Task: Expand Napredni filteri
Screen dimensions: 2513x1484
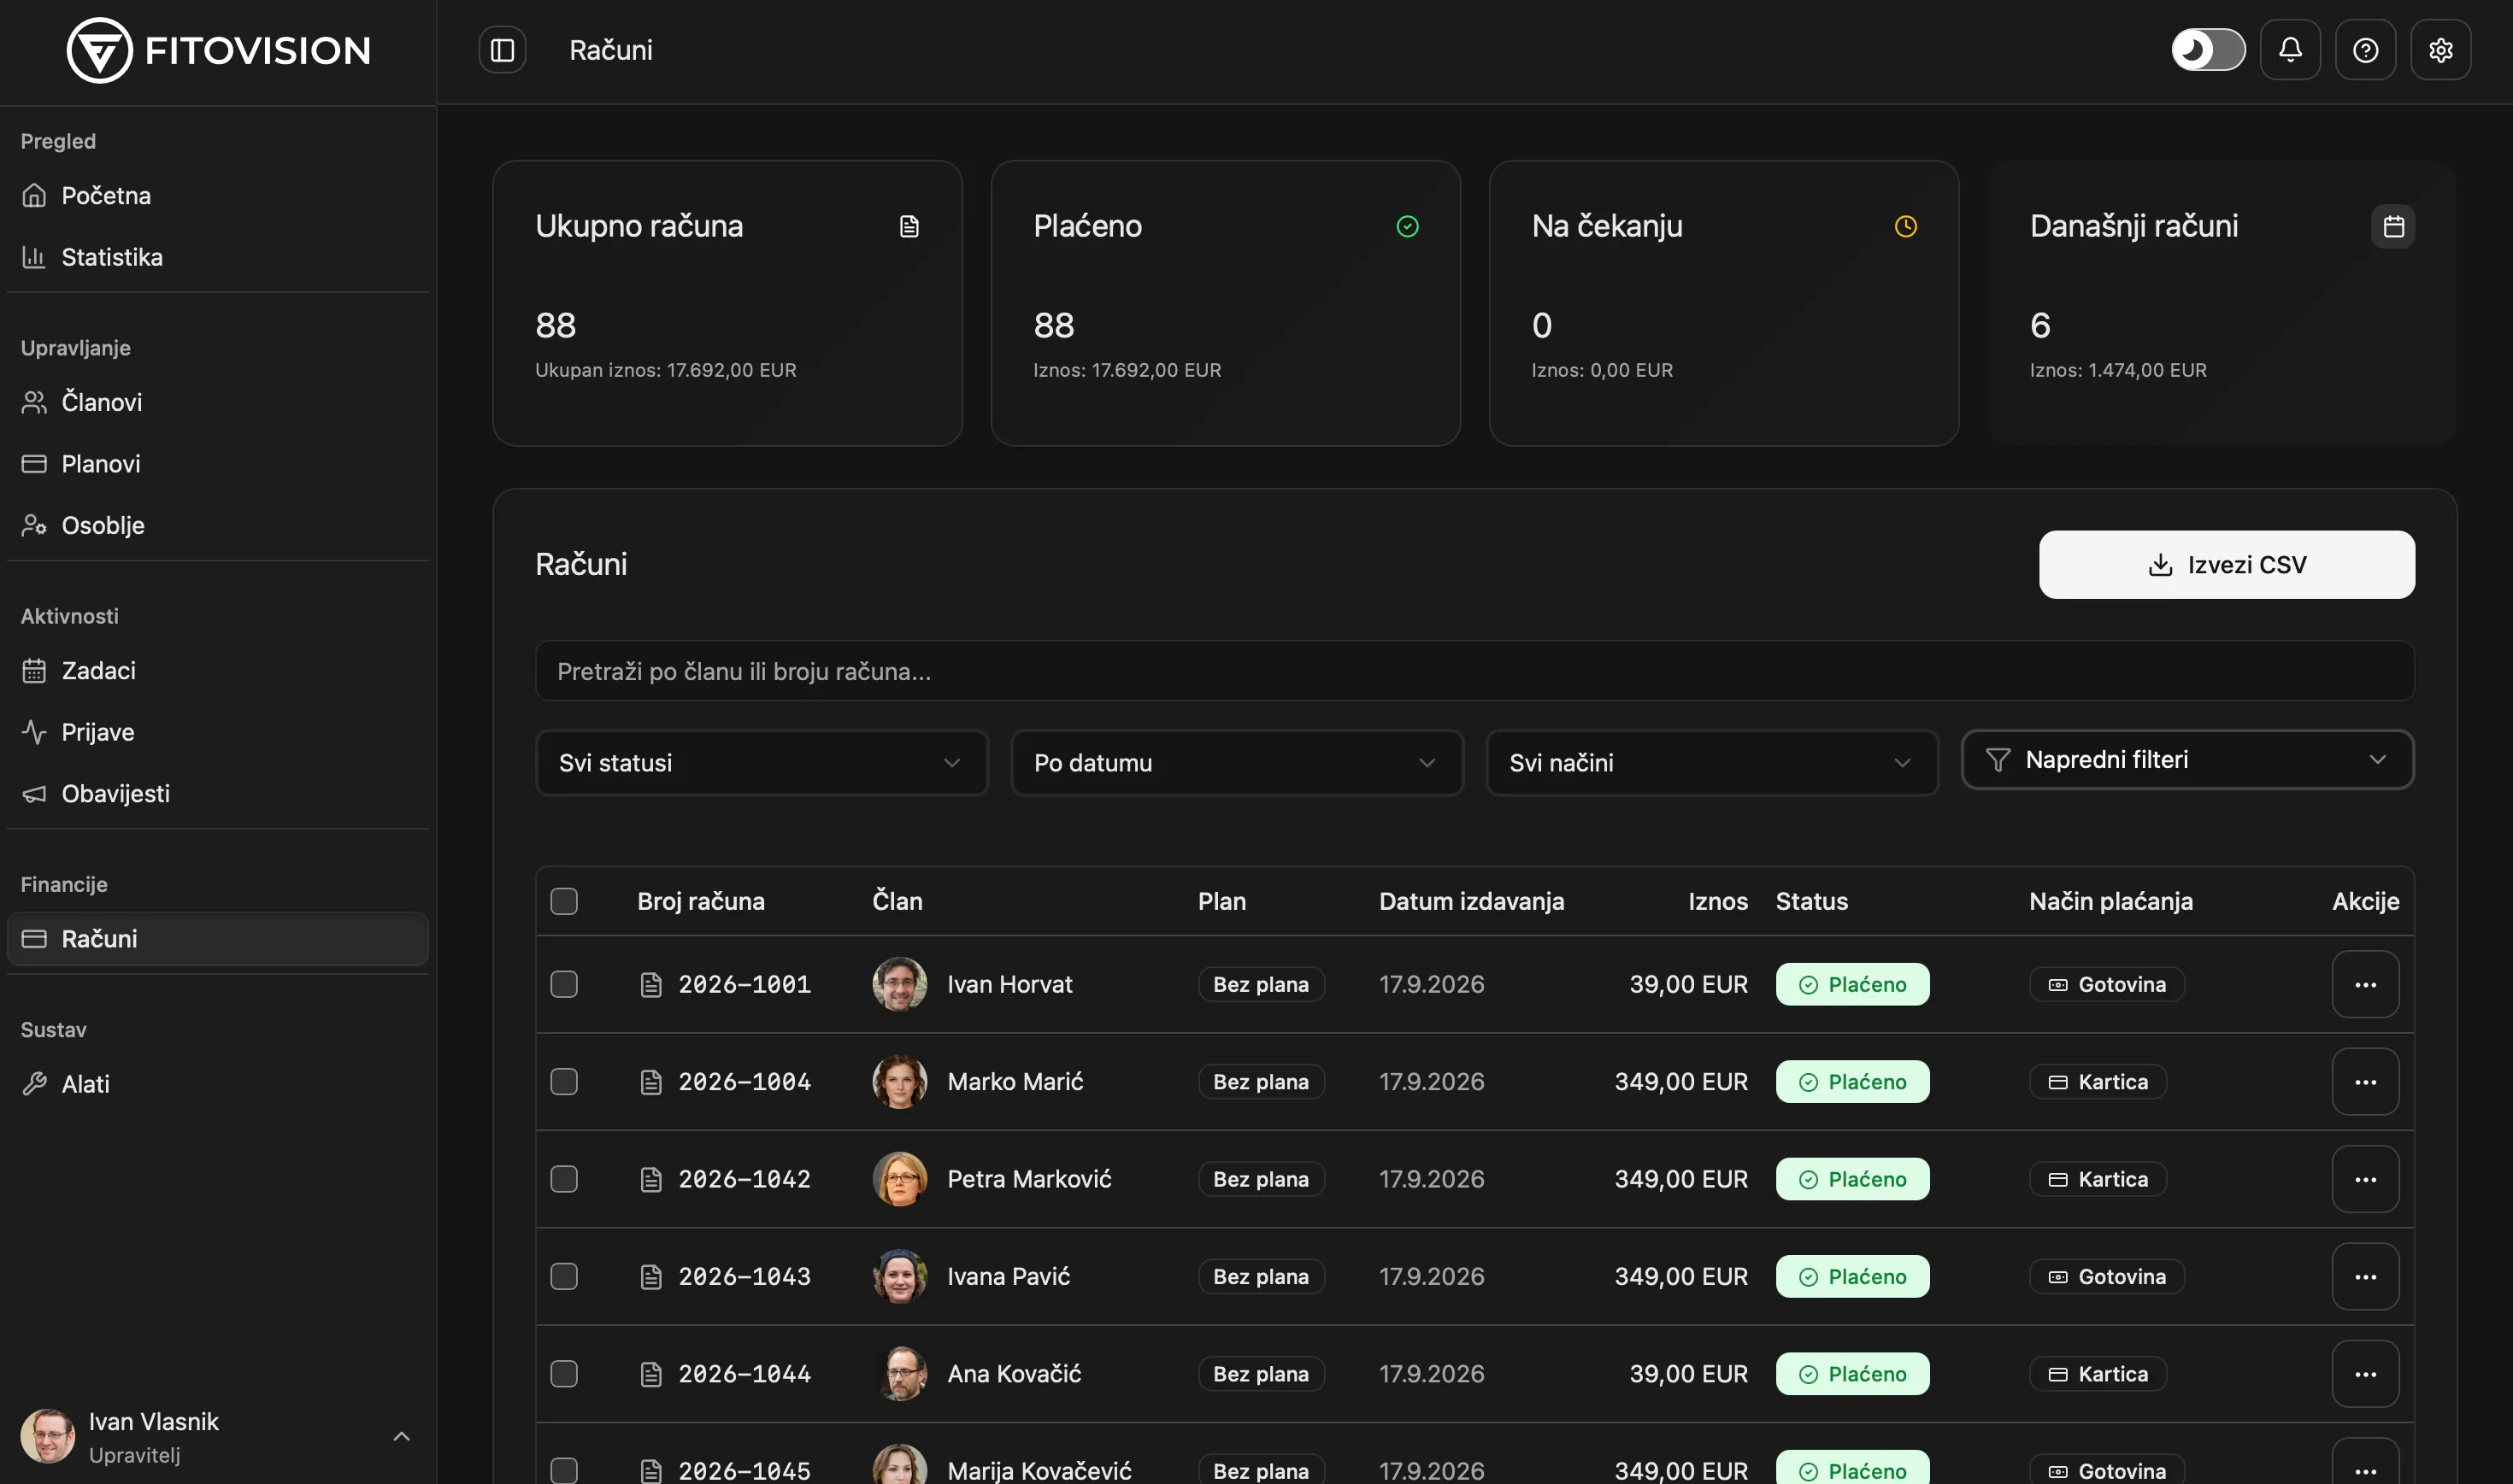Action: pos(2186,760)
